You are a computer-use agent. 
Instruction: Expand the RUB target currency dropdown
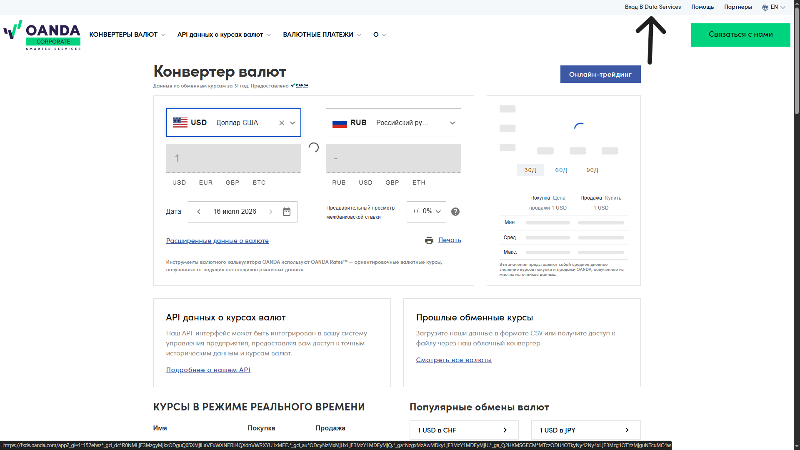click(x=452, y=123)
